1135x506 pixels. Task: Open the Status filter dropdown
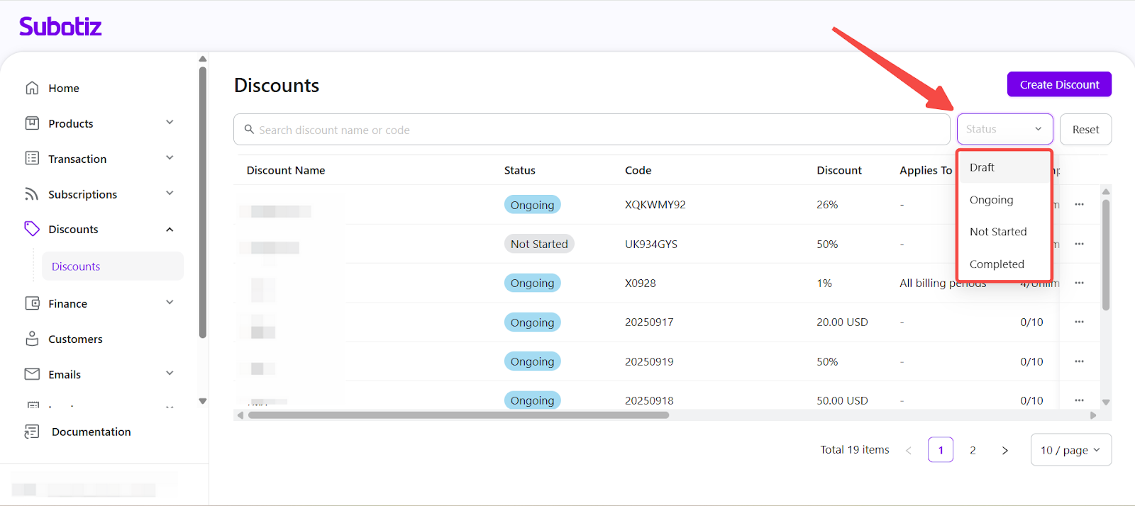point(1004,129)
